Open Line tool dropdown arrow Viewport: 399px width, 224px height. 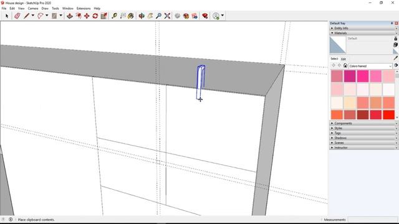click(x=33, y=16)
